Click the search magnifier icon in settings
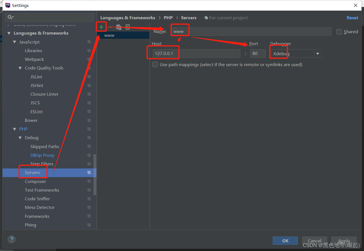364x251 pixels. coord(10,17)
